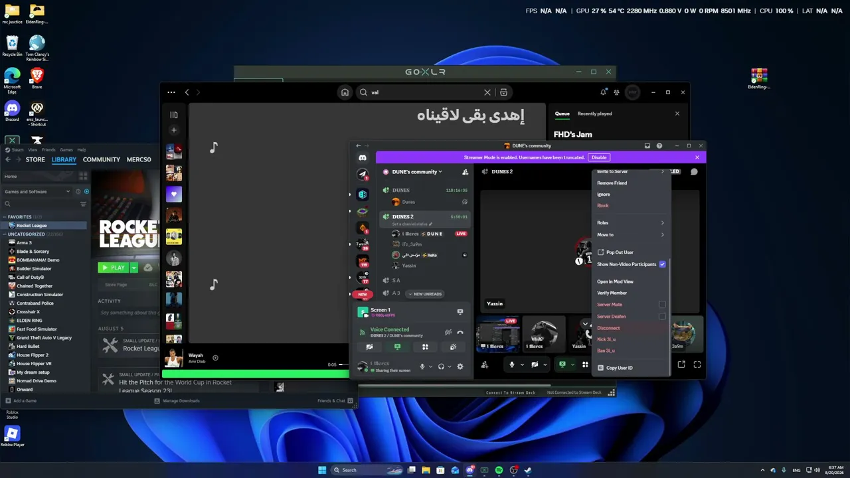This screenshot has height=478, width=850.
Task: Open the Games and Software dropdown in Steam
Action: pos(37,192)
